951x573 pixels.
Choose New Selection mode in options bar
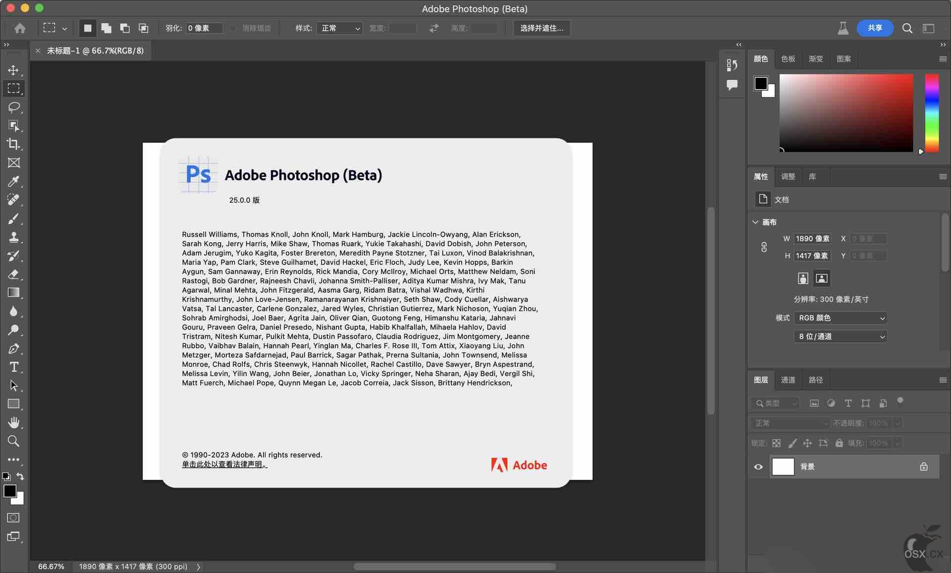(x=88, y=28)
